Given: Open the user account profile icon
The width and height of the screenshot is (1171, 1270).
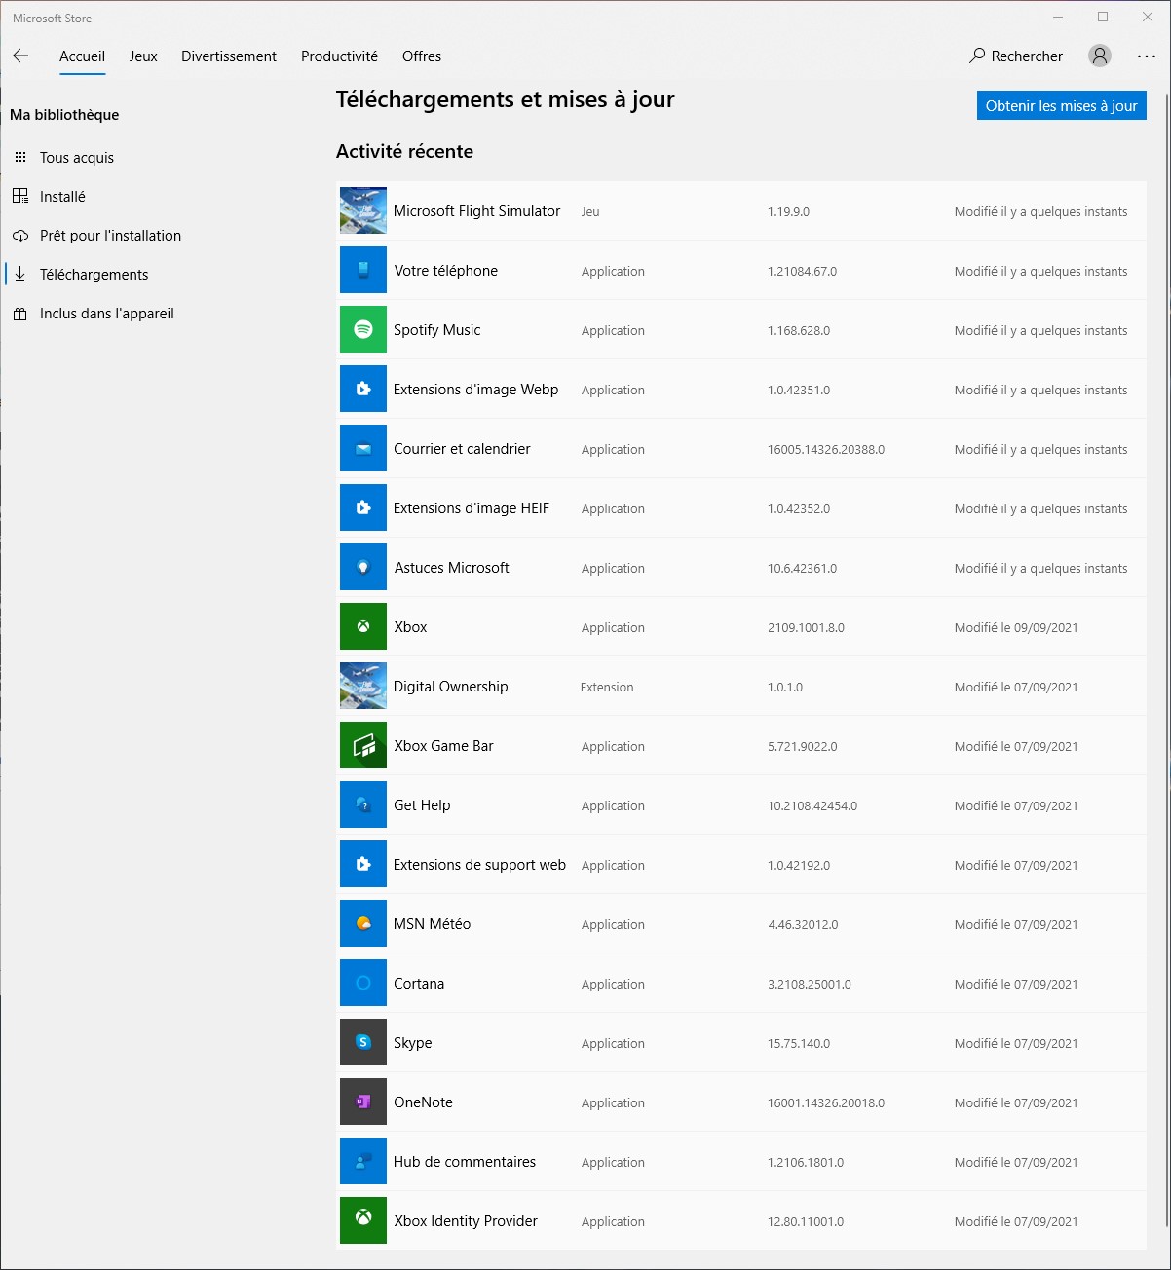Looking at the screenshot, I should coord(1100,56).
